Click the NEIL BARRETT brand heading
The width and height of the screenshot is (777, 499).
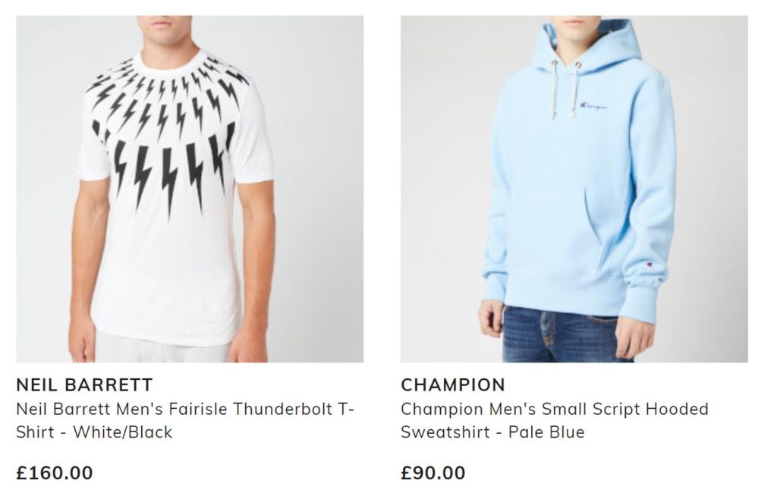[84, 384]
